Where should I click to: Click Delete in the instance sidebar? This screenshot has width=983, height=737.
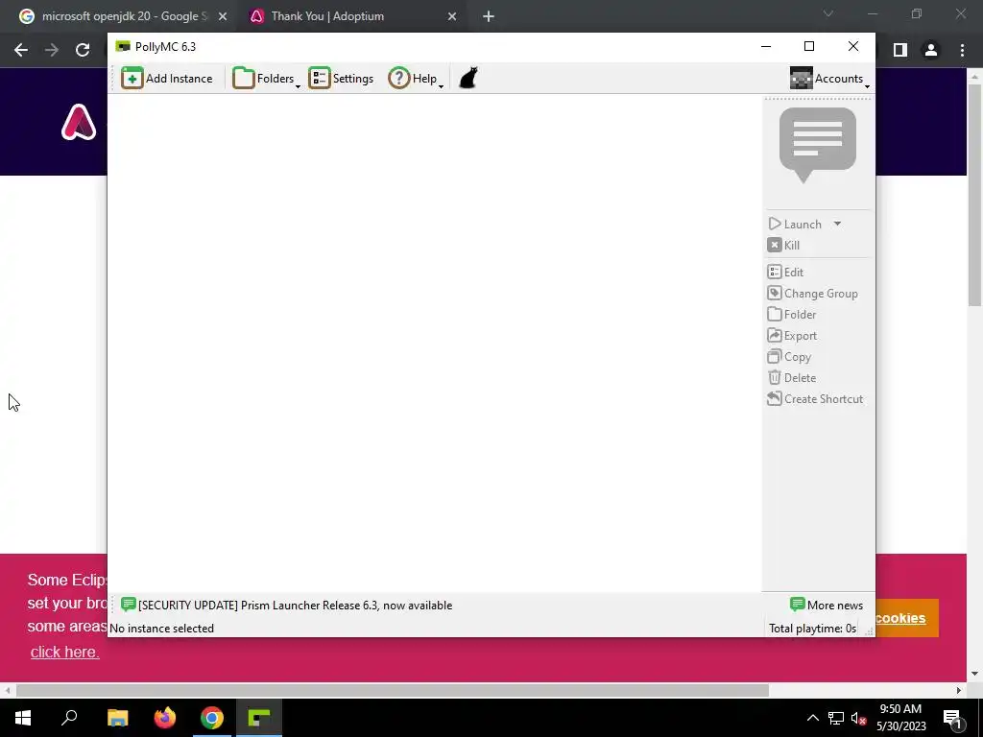(x=792, y=378)
